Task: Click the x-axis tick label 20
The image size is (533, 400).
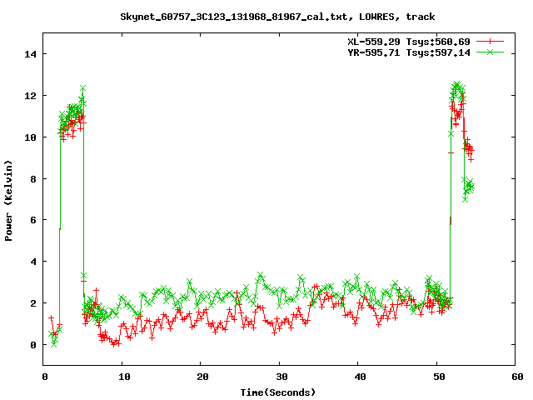Action: pos(202,377)
